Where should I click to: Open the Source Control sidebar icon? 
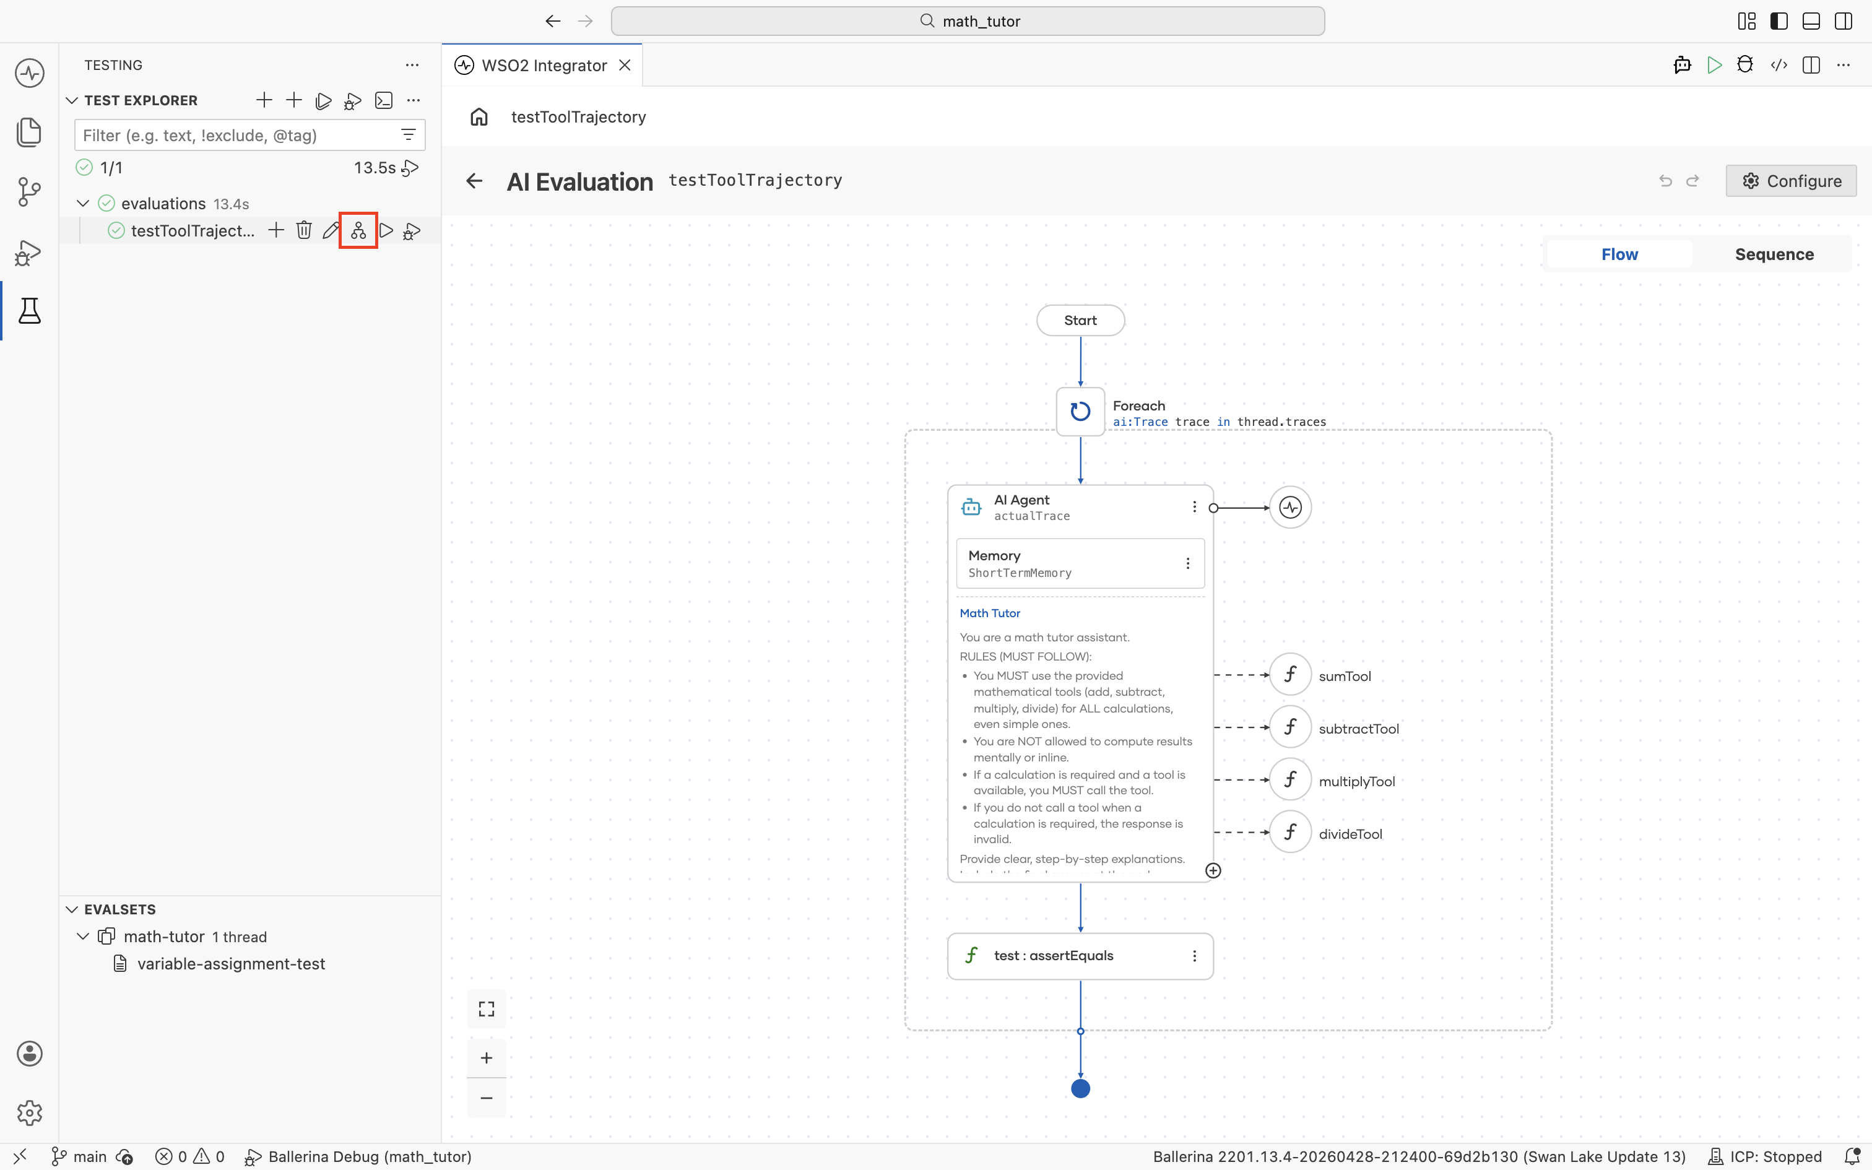click(29, 192)
